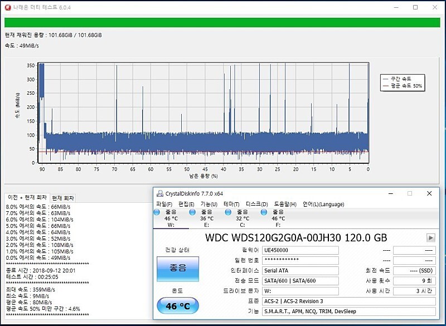Open the 언어(L)(Language) menu

(x=323, y=204)
